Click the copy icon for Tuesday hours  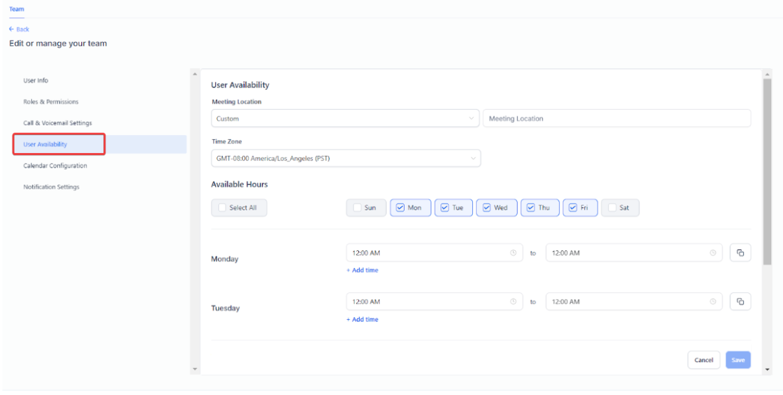point(740,302)
